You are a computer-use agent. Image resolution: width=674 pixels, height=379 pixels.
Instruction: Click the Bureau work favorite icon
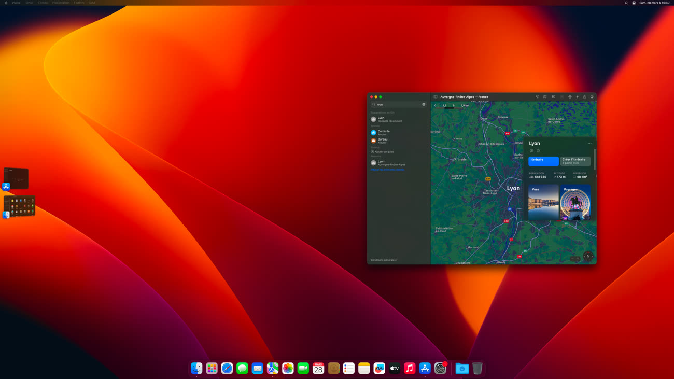click(373, 141)
